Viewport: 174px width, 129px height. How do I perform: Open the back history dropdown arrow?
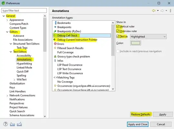pyautogui.click(x=158, y=11)
